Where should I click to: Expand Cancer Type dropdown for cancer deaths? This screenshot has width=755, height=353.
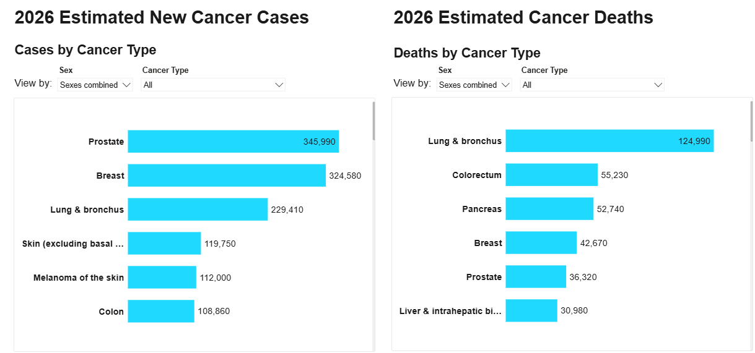pos(592,85)
